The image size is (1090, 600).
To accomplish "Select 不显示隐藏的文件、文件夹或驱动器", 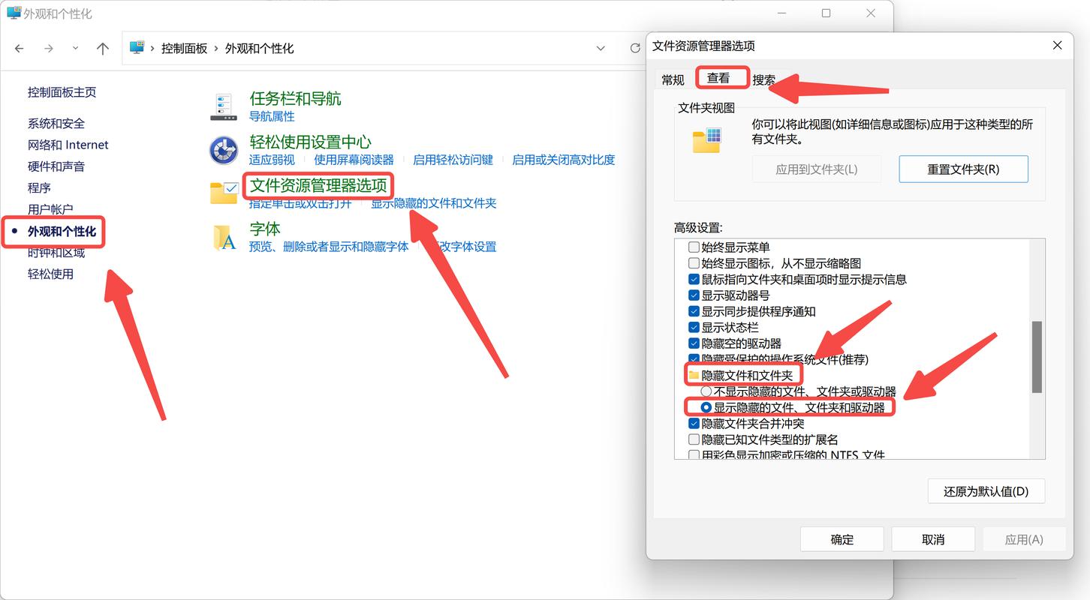I will click(706, 391).
